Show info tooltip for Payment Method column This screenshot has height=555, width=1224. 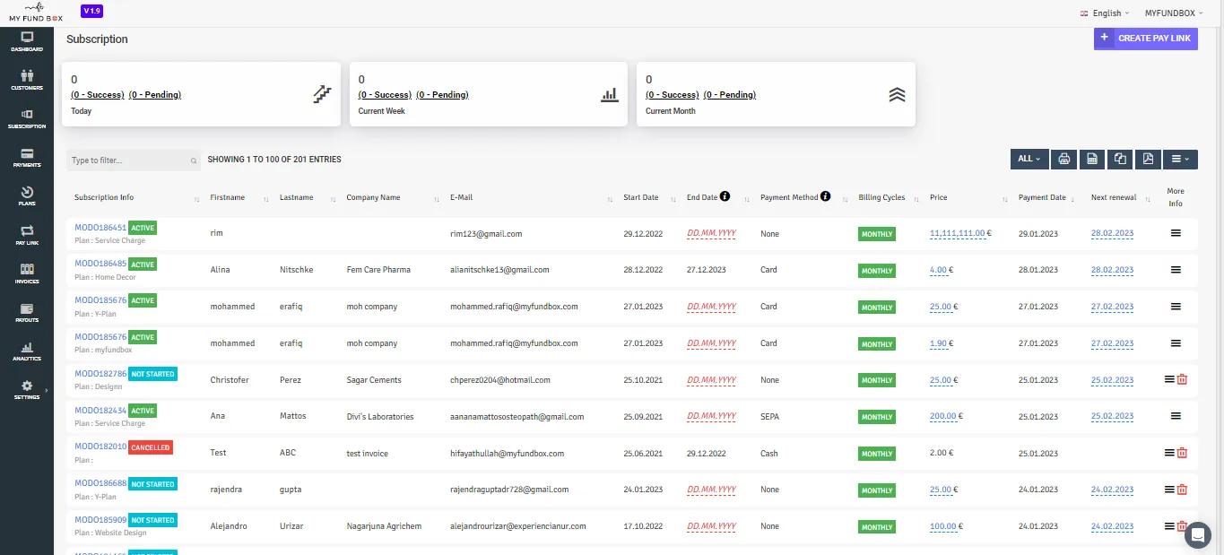pyautogui.click(x=825, y=196)
